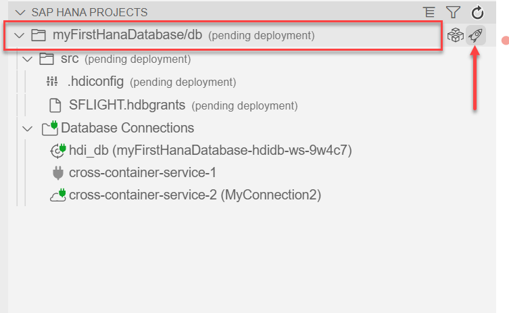Click the Database Connections folder icon
This screenshot has height=313, width=509.
point(49,127)
